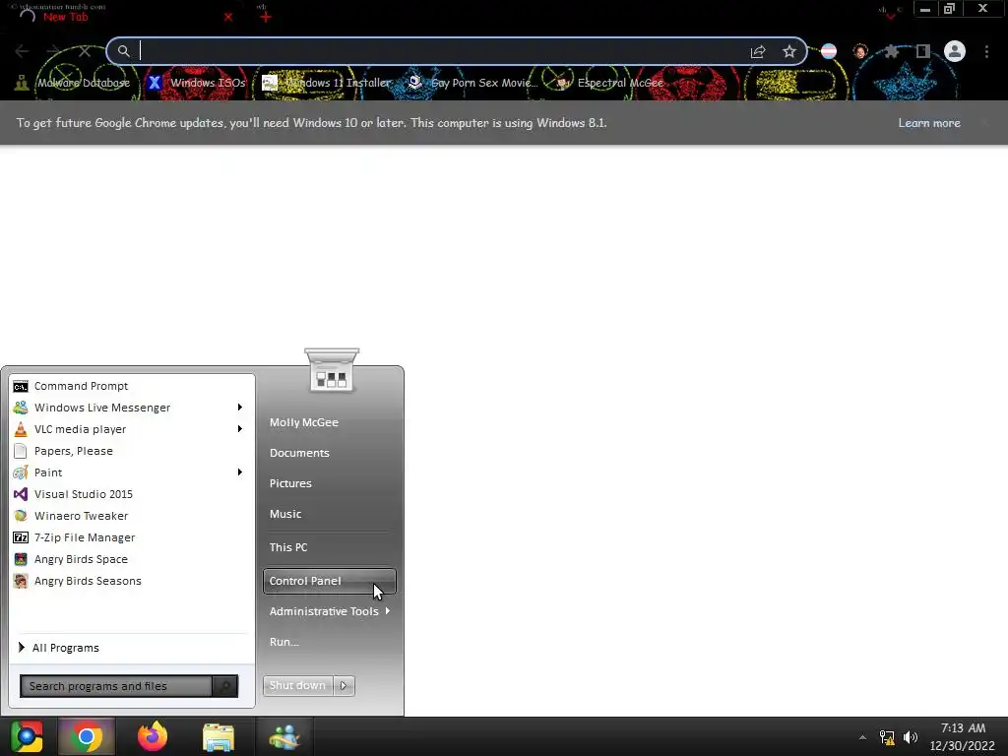Open Windows Live Messenger taskbar icon

click(284, 736)
